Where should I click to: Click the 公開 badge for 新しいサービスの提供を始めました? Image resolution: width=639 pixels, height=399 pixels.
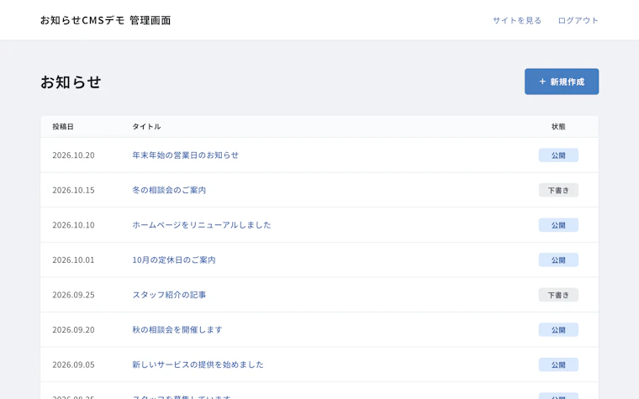coord(558,365)
